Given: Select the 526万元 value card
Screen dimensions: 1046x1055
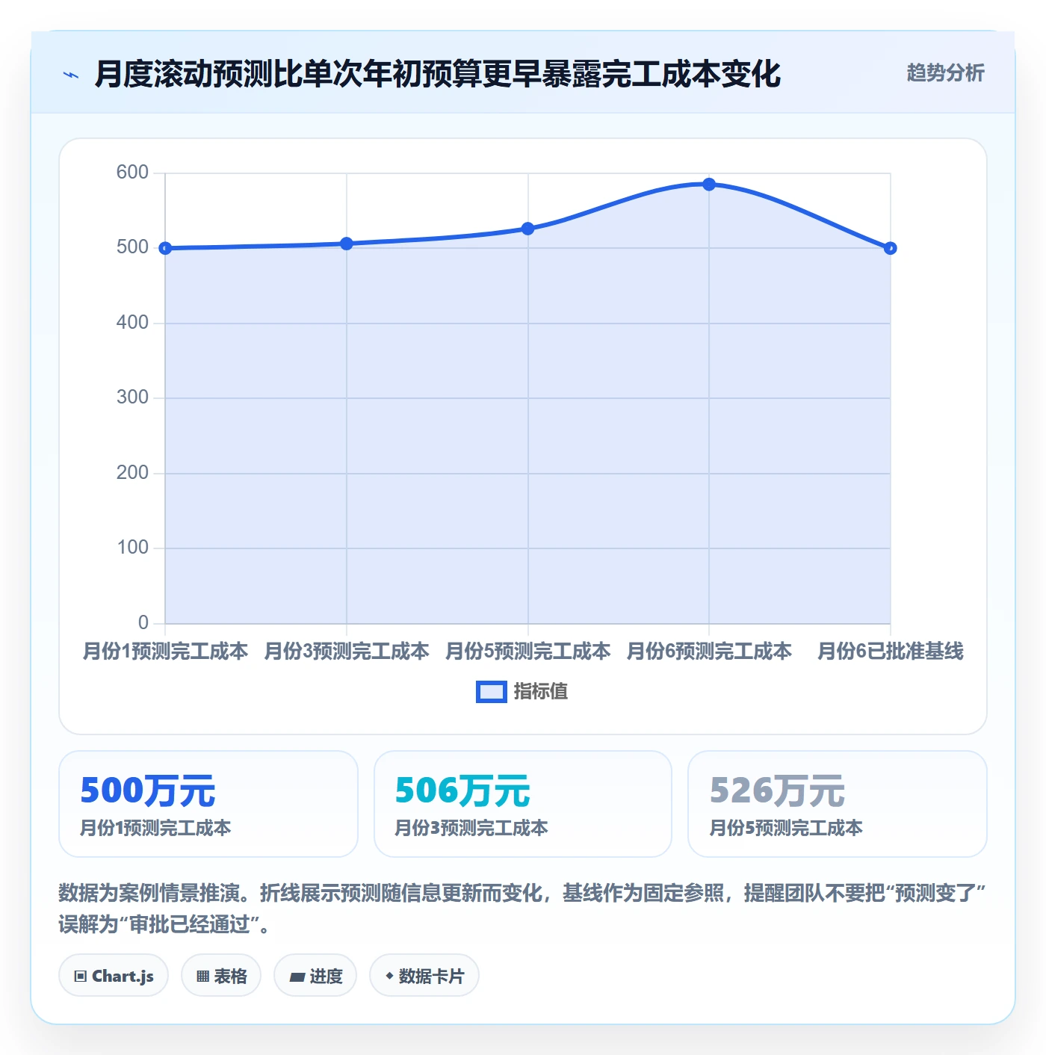Looking at the screenshot, I should tap(838, 804).
